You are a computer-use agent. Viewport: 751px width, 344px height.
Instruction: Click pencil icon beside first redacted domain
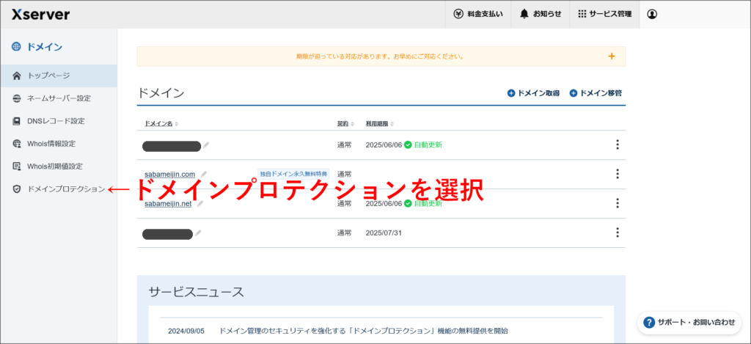click(x=206, y=144)
